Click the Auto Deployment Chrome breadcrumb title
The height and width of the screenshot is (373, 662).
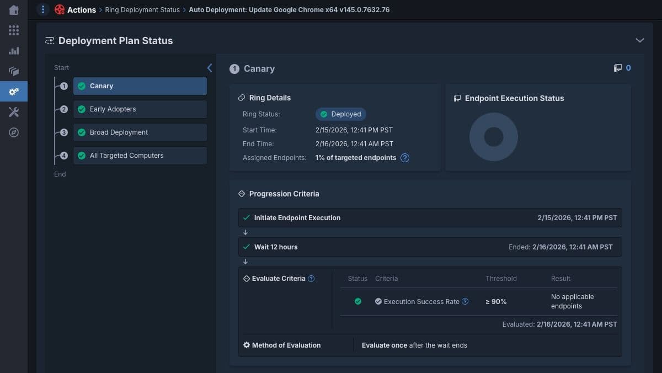pos(289,9)
